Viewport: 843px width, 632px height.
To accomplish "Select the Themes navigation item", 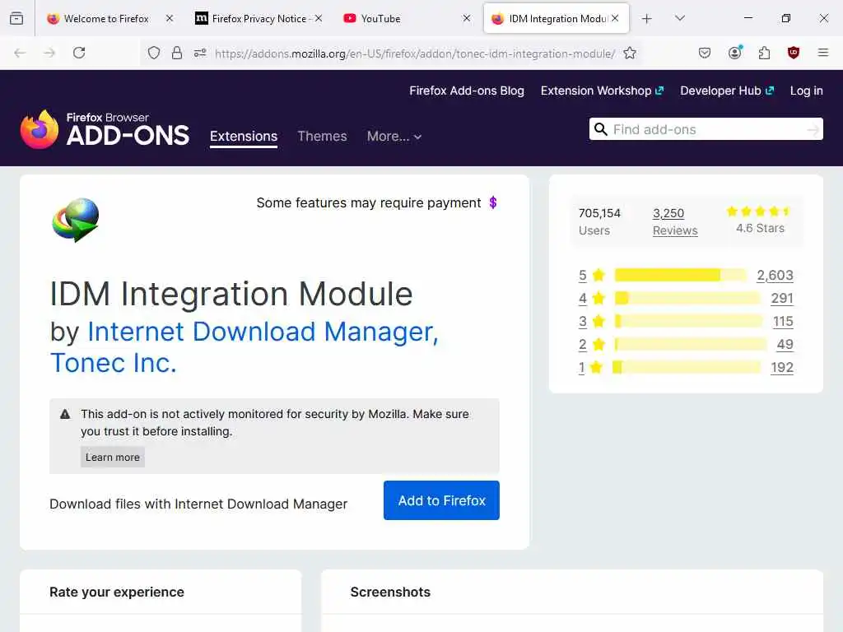I will (322, 137).
